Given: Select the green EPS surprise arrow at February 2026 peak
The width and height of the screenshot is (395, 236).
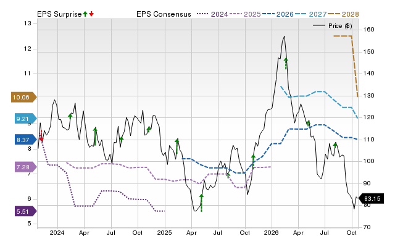Looking at the screenshot, I should click(x=286, y=63).
